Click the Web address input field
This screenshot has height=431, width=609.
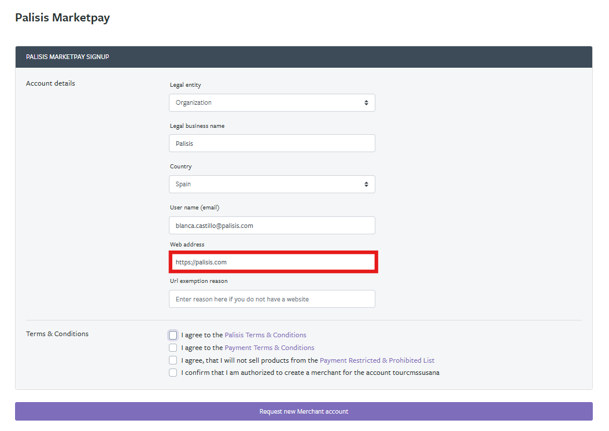coord(274,262)
